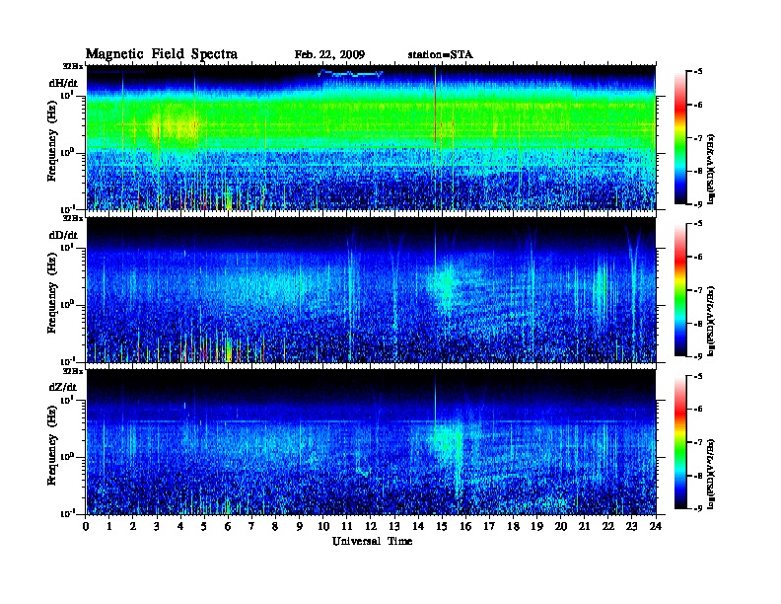Click the "-6" label on dD/dt color scale
Viewport: 781px width, 604px height.
click(x=698, y=258)
